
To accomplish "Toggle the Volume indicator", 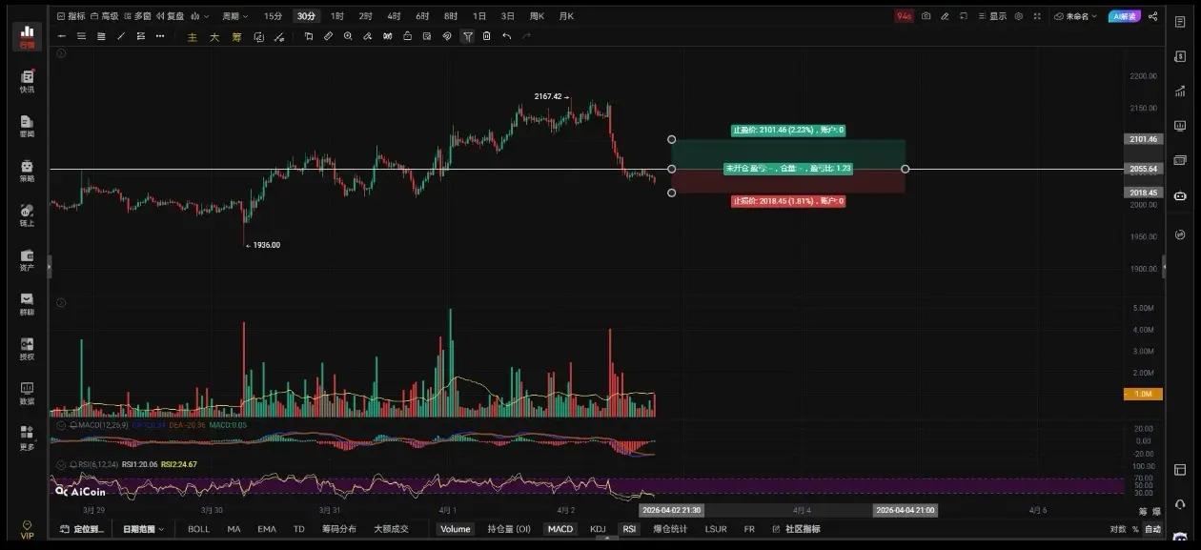I will pyautogui.click(x=456, y=528).
